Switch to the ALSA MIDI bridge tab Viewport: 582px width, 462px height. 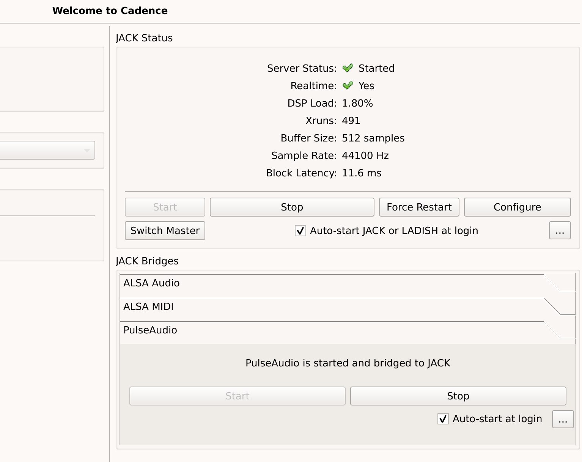348,306
